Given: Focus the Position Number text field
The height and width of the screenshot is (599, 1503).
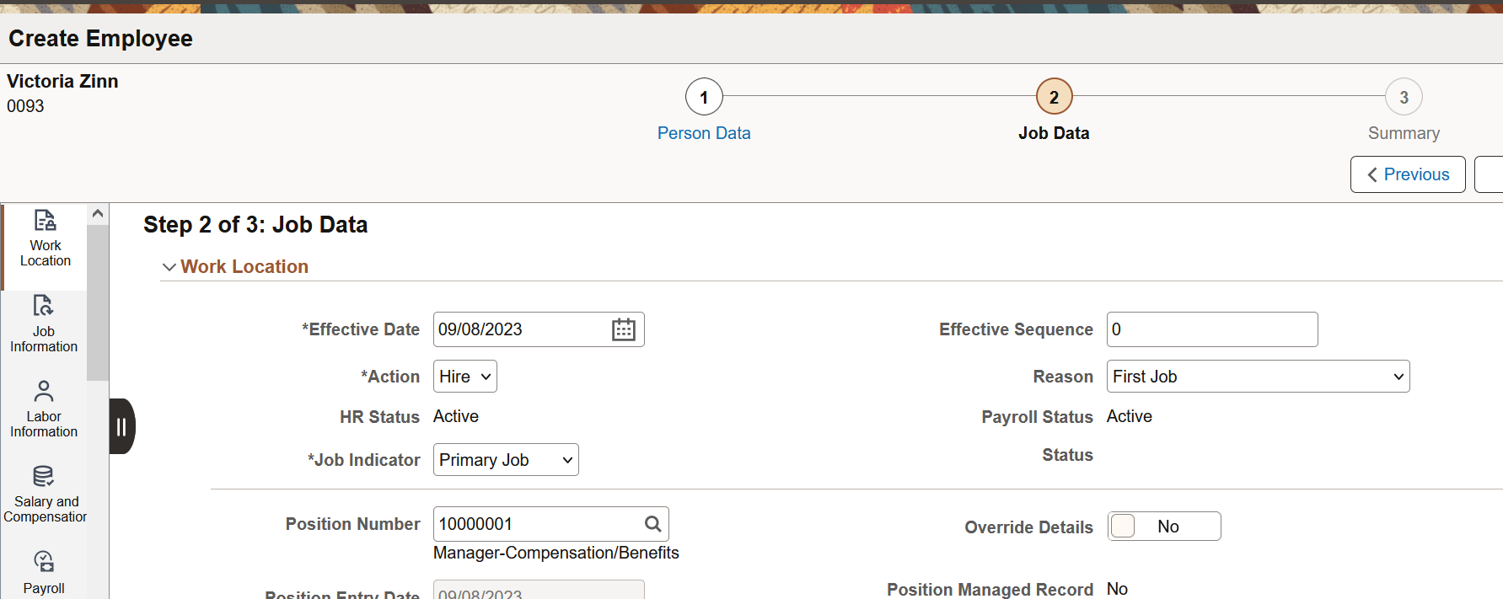Looking at the screenshot, I should 538,524.
